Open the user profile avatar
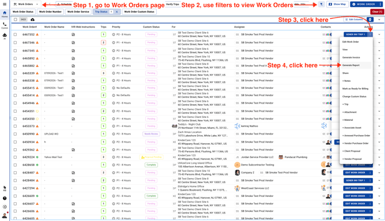 5,215
